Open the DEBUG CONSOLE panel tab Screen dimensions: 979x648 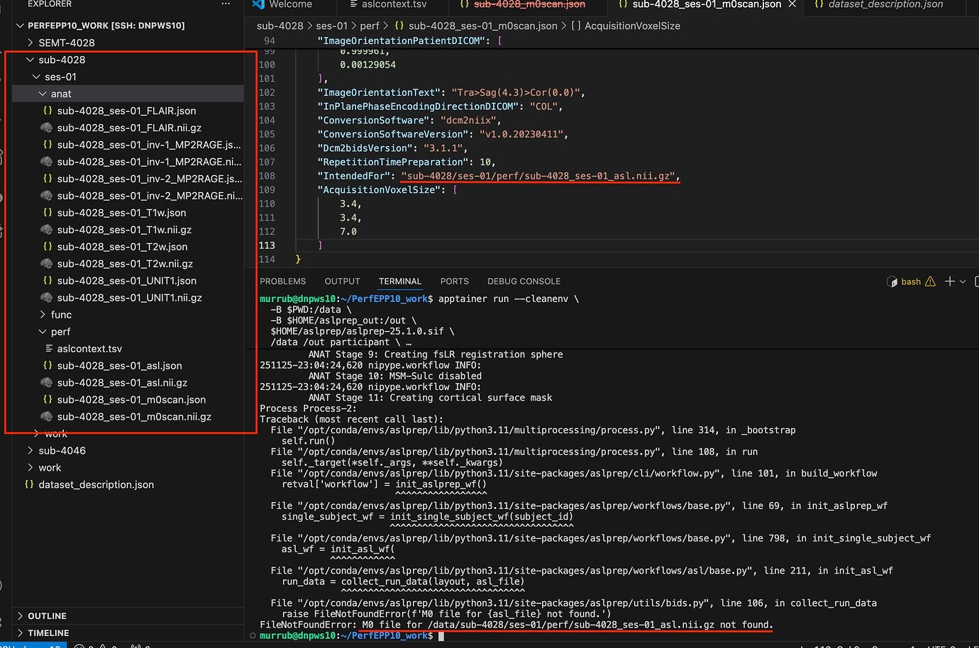pos(524,281)
